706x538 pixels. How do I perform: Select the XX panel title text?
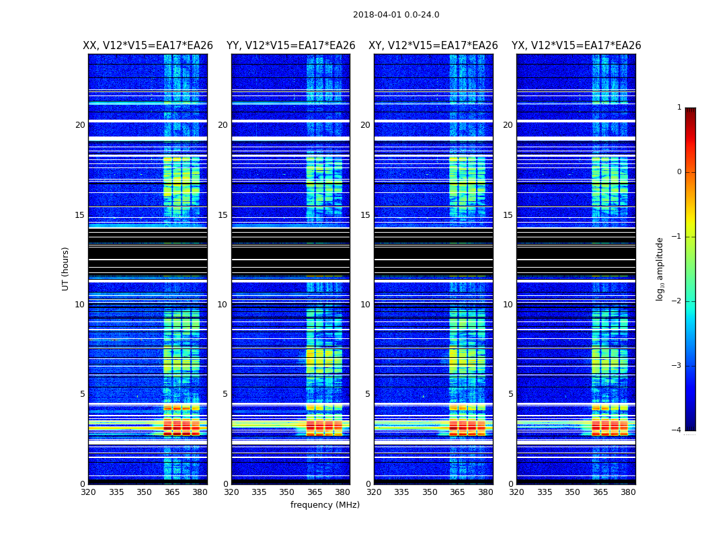(x=147, y=46)
